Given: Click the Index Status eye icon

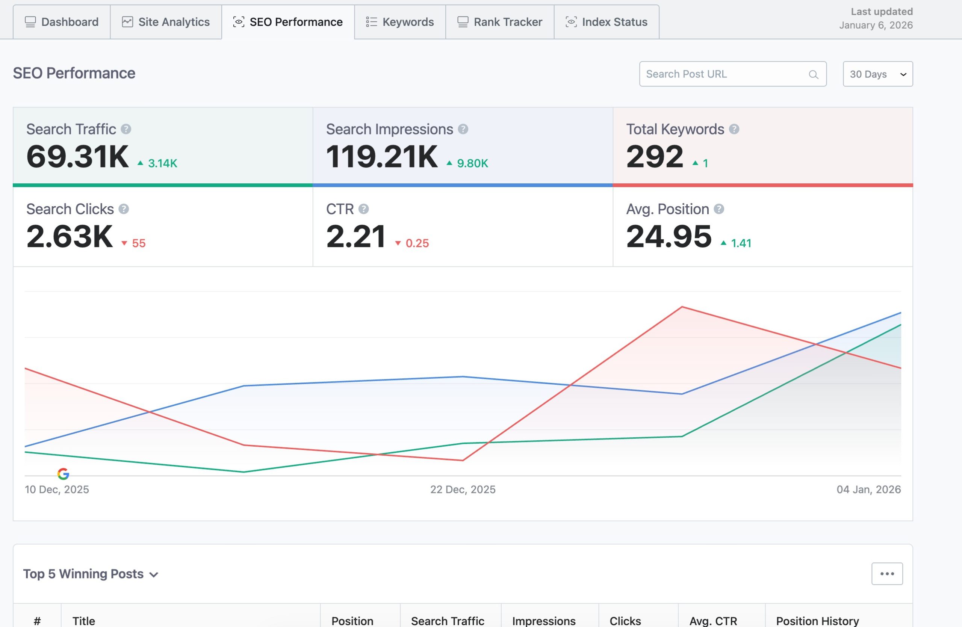Looking at the screenshot, I should [570, 22].
